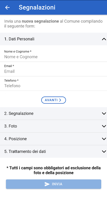
Task: Click the Foto section chevron icon
Action: (x=104, y=126)
